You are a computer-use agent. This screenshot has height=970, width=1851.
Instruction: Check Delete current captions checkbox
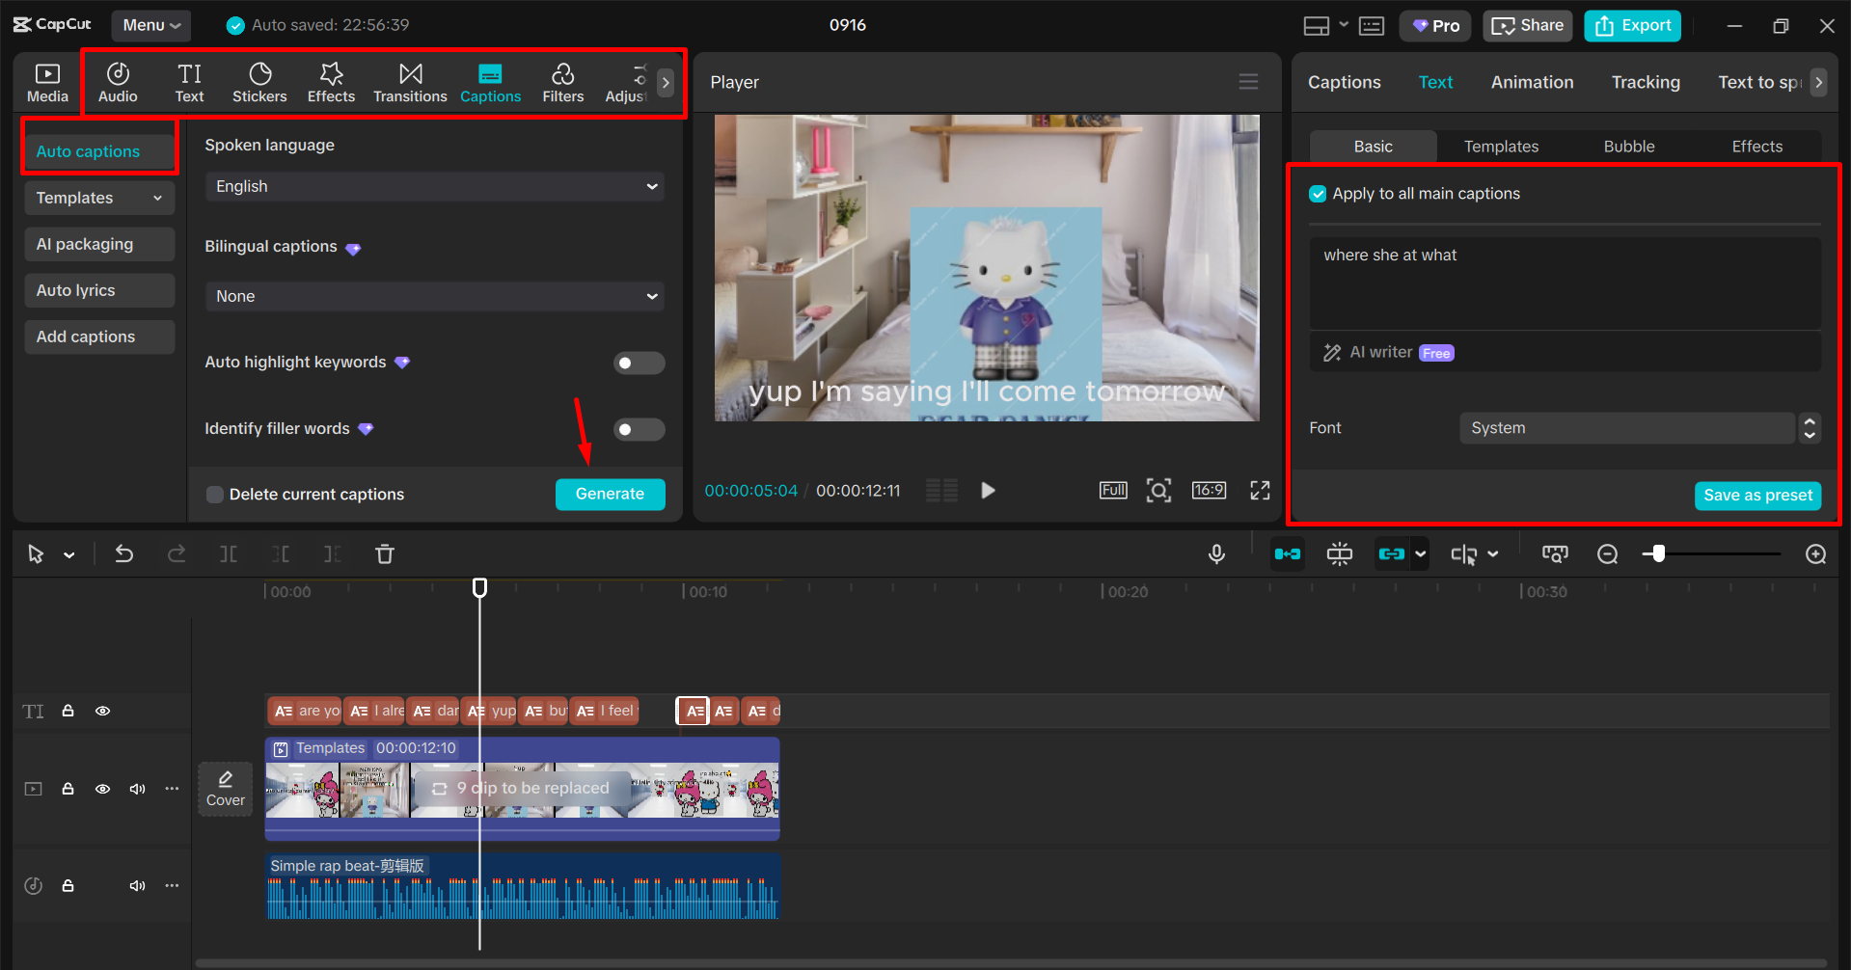[215, 495]
